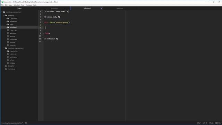Click the file path in status bar

pyautogui.click(x=12, y=123)
